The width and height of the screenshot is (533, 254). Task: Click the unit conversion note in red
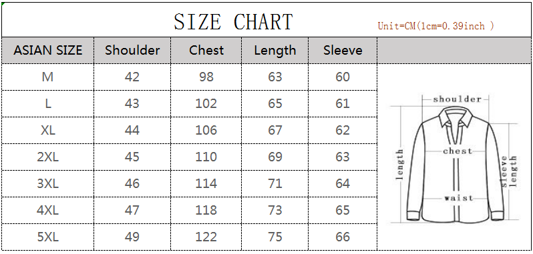(x=435, y=26)
